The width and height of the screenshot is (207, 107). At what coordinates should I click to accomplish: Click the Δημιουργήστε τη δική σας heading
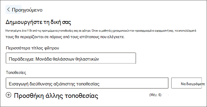[x=38, y=22]
